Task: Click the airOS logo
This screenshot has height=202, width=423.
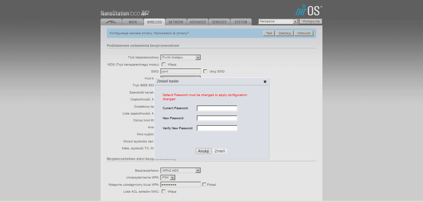Action: tap(309, 11)
